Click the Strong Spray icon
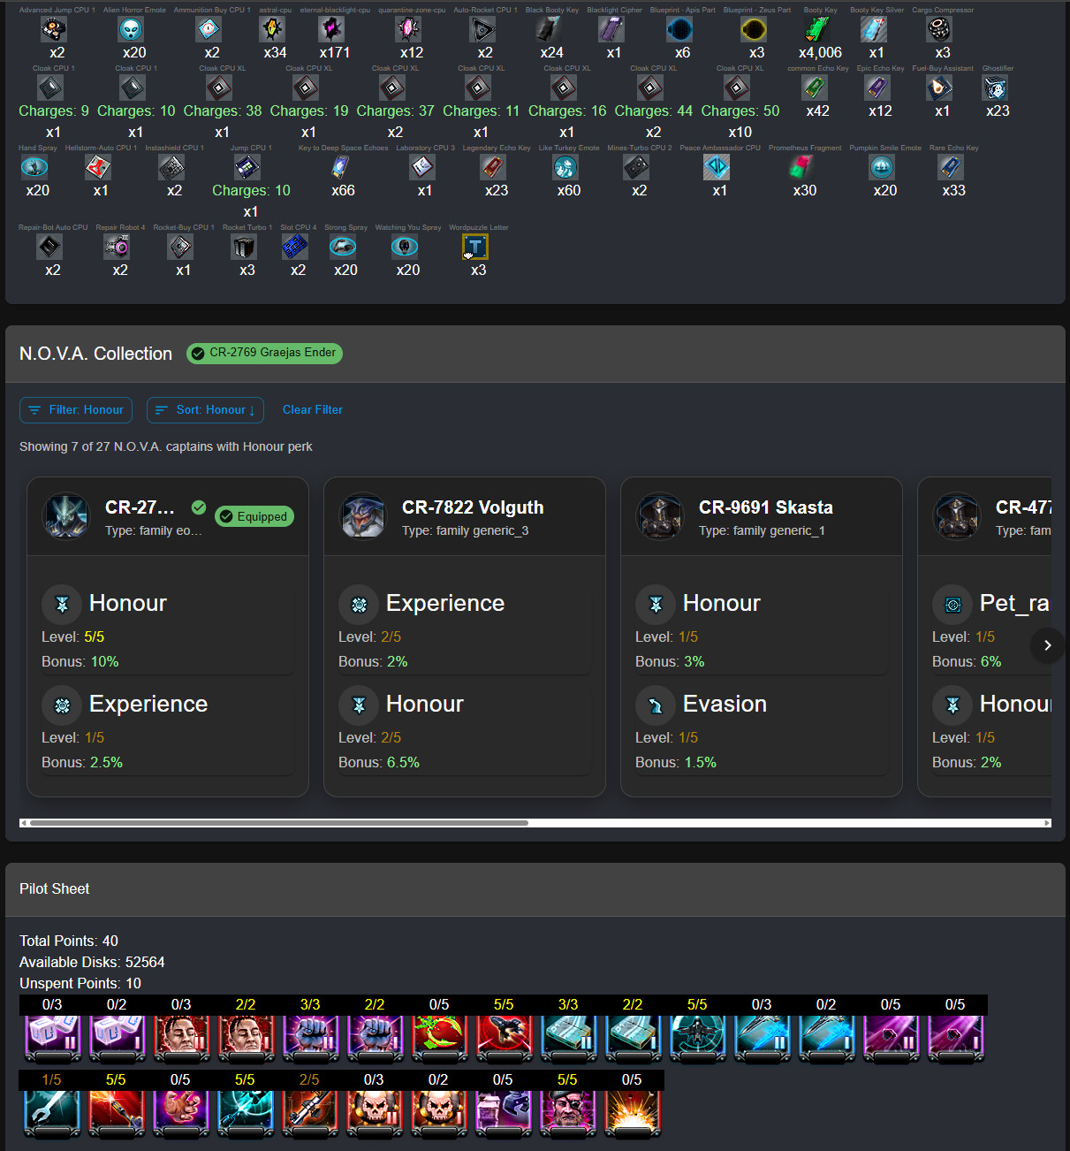Viewport: 1070px width, 1151px height. (343, 248)
